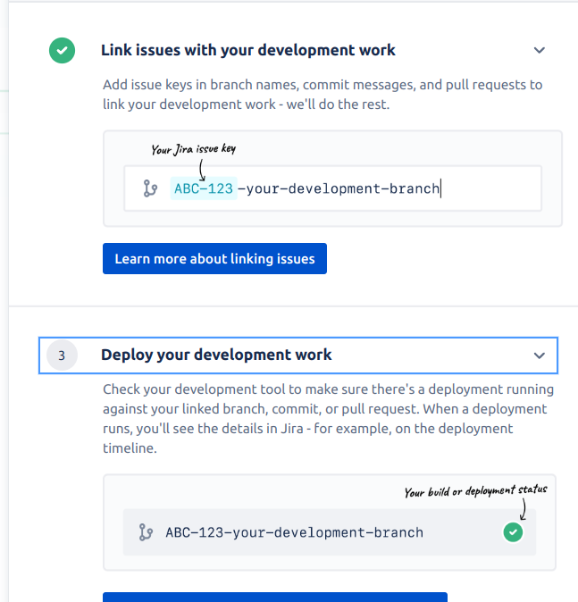Click the branch icon beside the highlighted ABC-123 key

pyautogui.click(x=150, y=188)
